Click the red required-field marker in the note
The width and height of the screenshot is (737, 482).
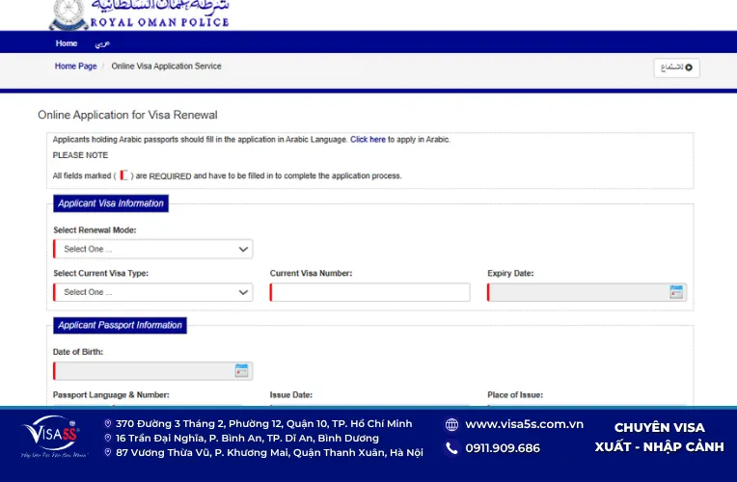[x=124, y=175]
